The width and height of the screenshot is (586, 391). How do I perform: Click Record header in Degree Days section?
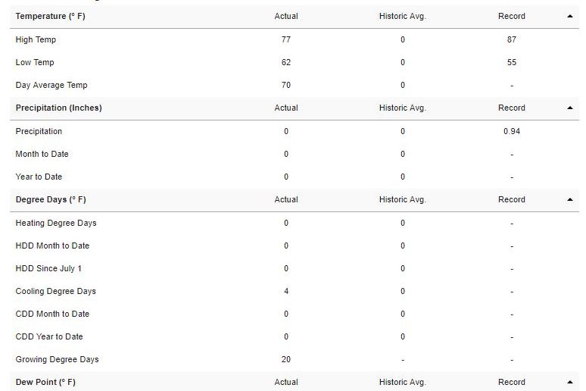(512, 199)
